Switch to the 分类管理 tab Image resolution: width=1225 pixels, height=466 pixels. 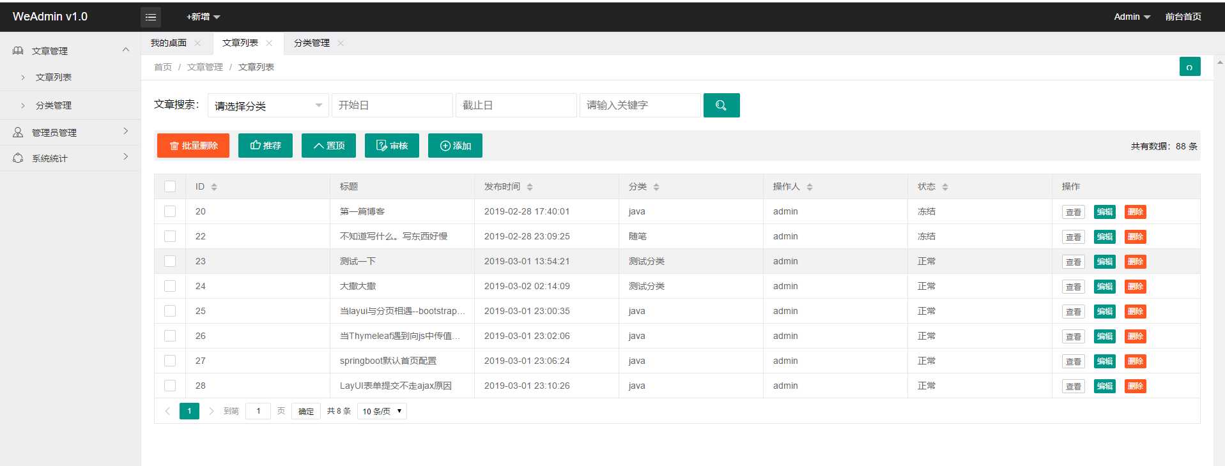[x=312, y=43]
